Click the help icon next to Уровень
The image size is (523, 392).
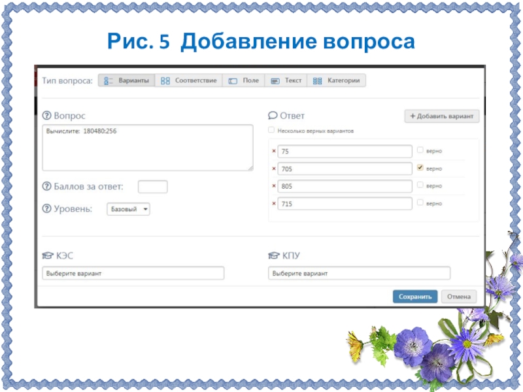click(x=46, y=209)
